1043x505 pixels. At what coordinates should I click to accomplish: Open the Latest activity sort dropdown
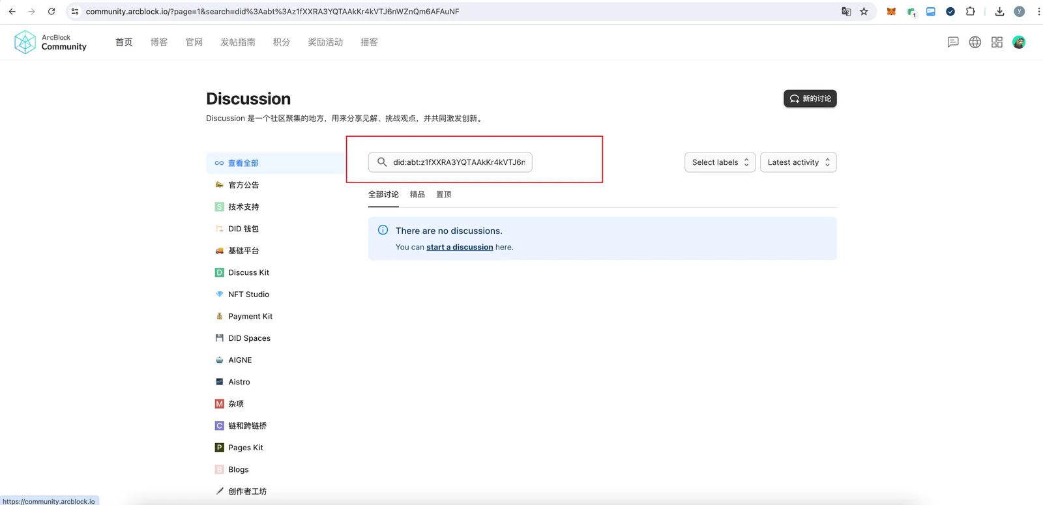(799, 162)
